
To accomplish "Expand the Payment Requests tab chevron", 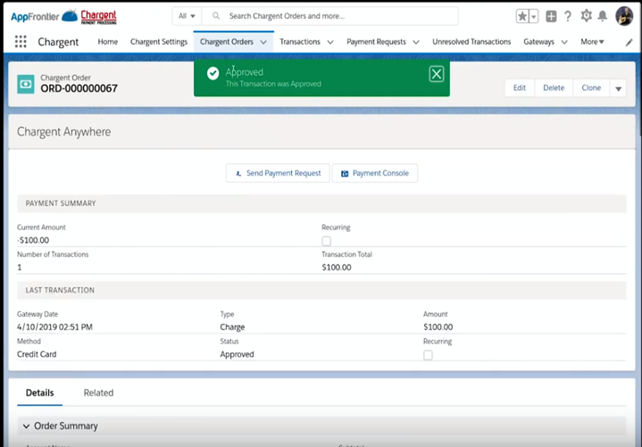I will (x=416, y=42).
